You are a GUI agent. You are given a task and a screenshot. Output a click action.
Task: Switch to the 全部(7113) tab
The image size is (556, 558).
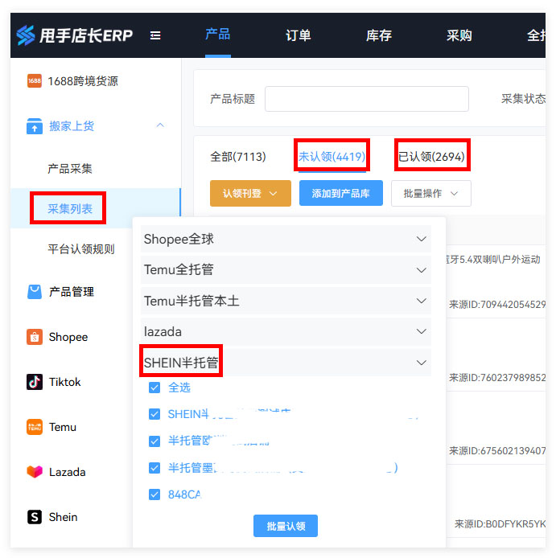click(x=238, y=156)
